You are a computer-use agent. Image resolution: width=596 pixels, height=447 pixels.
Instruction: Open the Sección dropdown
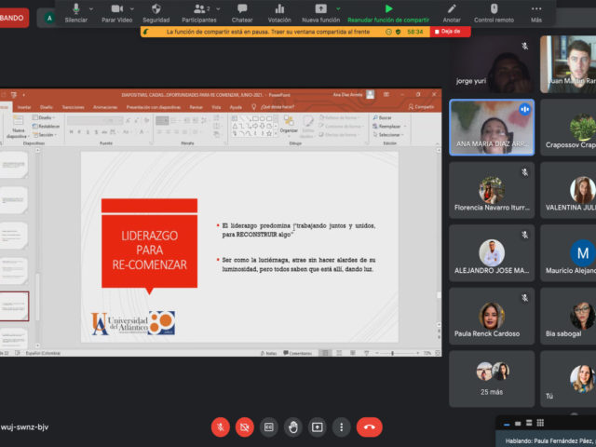pos(45,135)
